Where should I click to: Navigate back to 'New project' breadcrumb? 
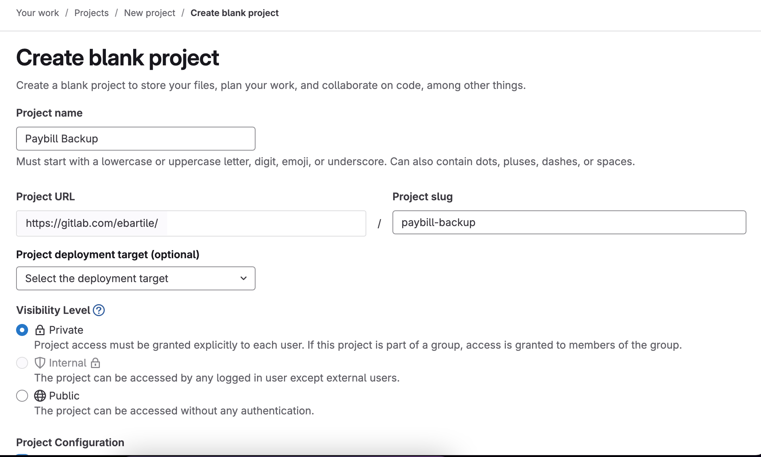pos(150,13)
